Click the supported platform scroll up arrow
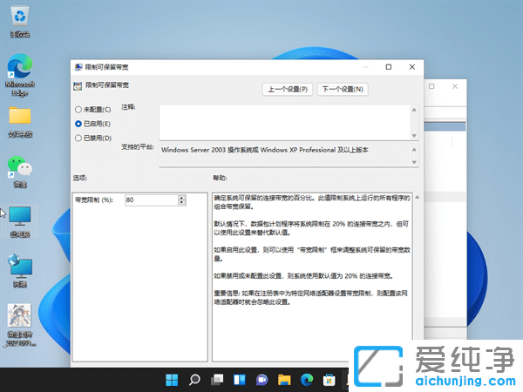The height and width of the screenshot is (392, 523). [x=414, y=150]
